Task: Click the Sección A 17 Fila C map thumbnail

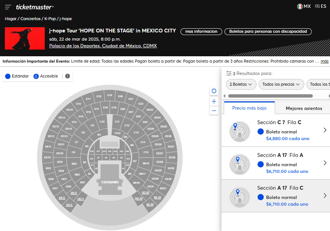Action: 239,197
